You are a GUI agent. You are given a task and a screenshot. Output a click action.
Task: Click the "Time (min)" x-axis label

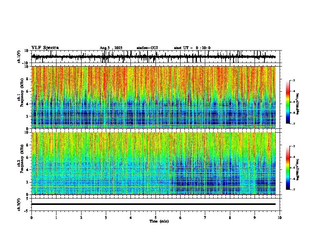coord(159,221)
